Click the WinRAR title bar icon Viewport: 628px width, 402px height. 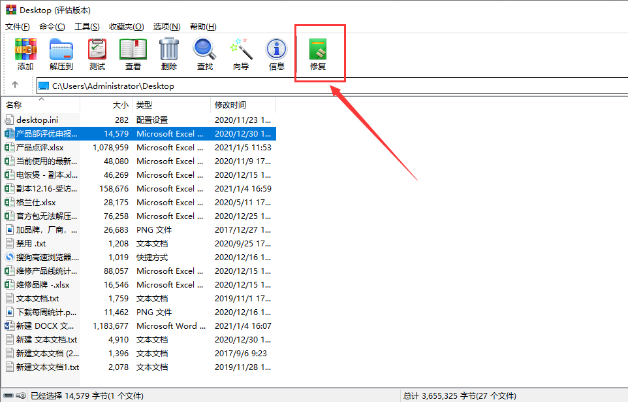click(11, 9)
